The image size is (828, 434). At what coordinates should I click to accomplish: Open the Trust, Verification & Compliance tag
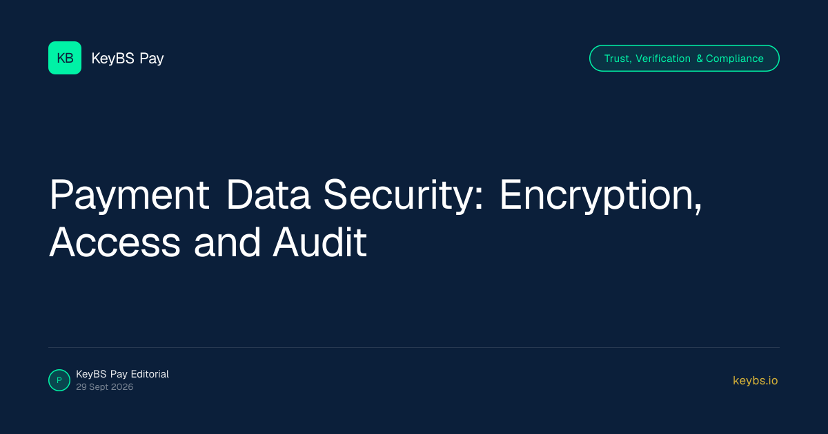point(684,59)
